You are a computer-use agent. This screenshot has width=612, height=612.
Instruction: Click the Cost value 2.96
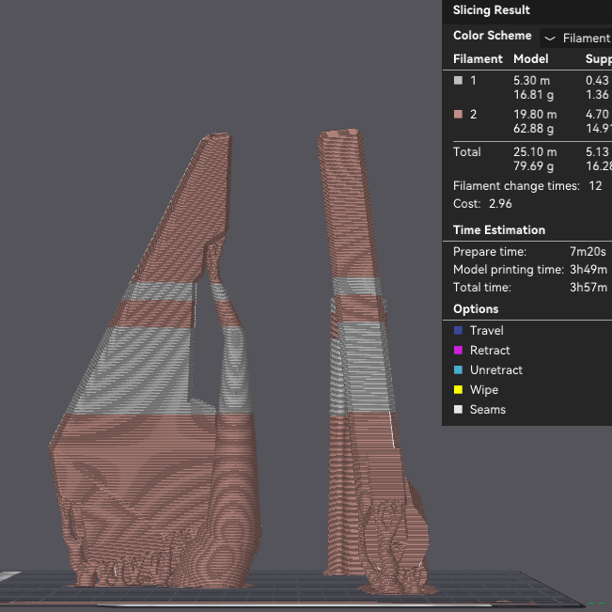[500, 204]
